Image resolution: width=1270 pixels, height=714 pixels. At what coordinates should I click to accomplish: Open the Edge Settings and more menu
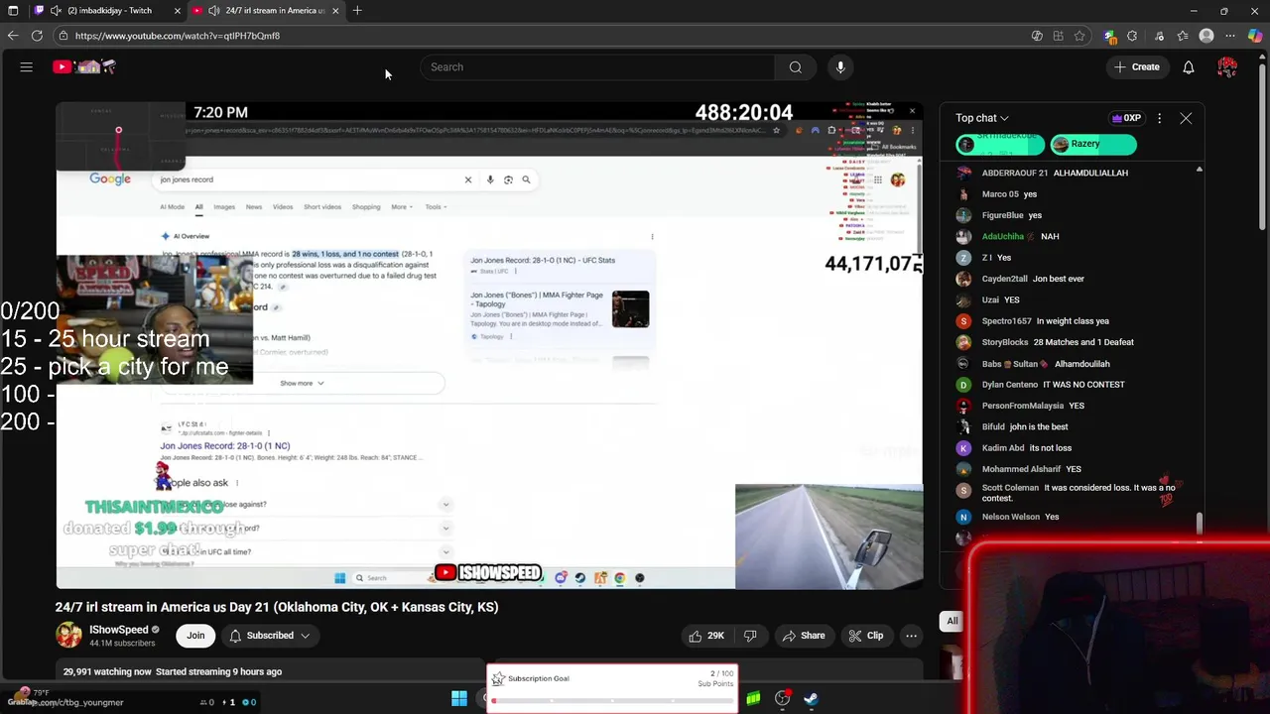[x=1230, y=36]
